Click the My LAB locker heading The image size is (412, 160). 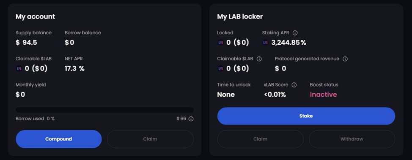(x=240, y=17)
